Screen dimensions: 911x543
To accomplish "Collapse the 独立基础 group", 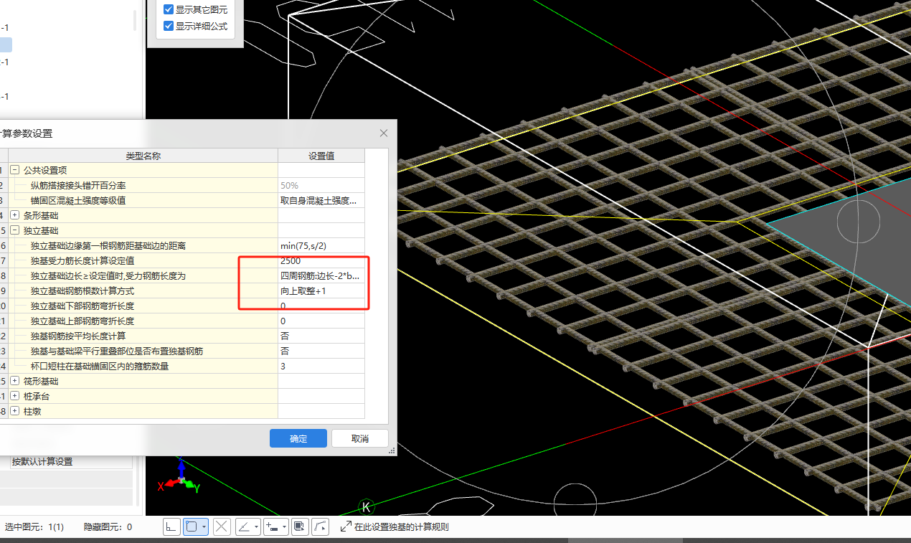I will [x=14, y=230].
